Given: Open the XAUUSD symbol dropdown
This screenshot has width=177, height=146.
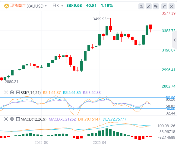Looking at the screenshot, I should (37, 6).
